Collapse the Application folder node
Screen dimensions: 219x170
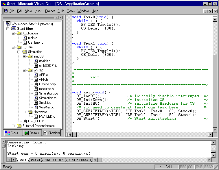coord(13,33)
